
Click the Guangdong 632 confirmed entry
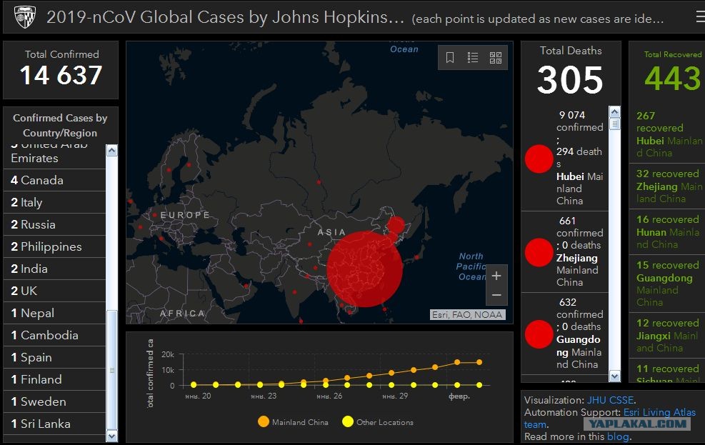point(565,334)
